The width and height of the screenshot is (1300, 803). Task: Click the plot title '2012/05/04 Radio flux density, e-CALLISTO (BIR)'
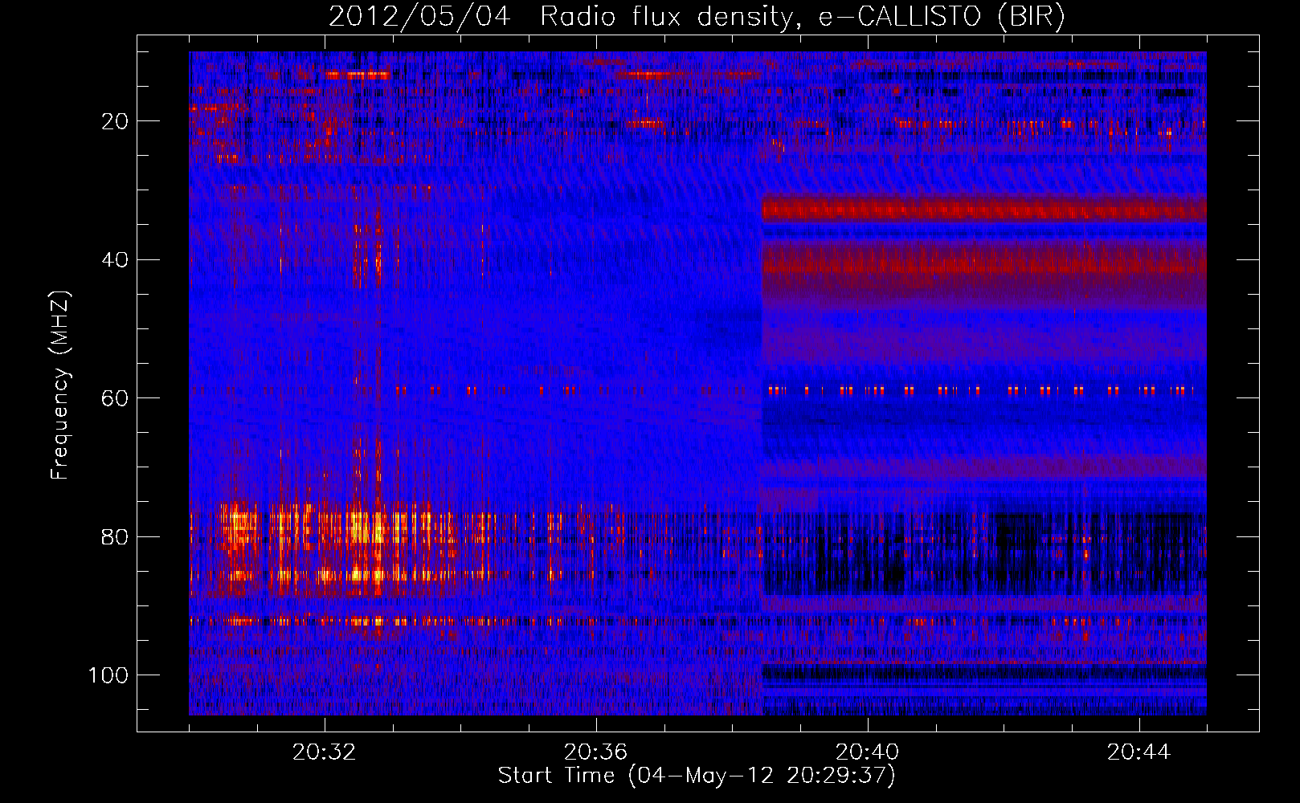pos(697,17)
